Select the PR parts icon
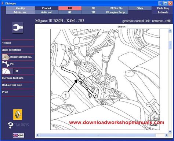The height and width of the screenshot is (141, 174). point(6,64)
